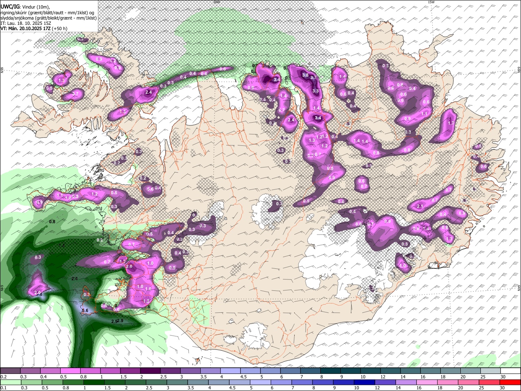
Task: Select the valid time 'VT: Mán. 20.10.2025 17Z'
Action: 25,29
